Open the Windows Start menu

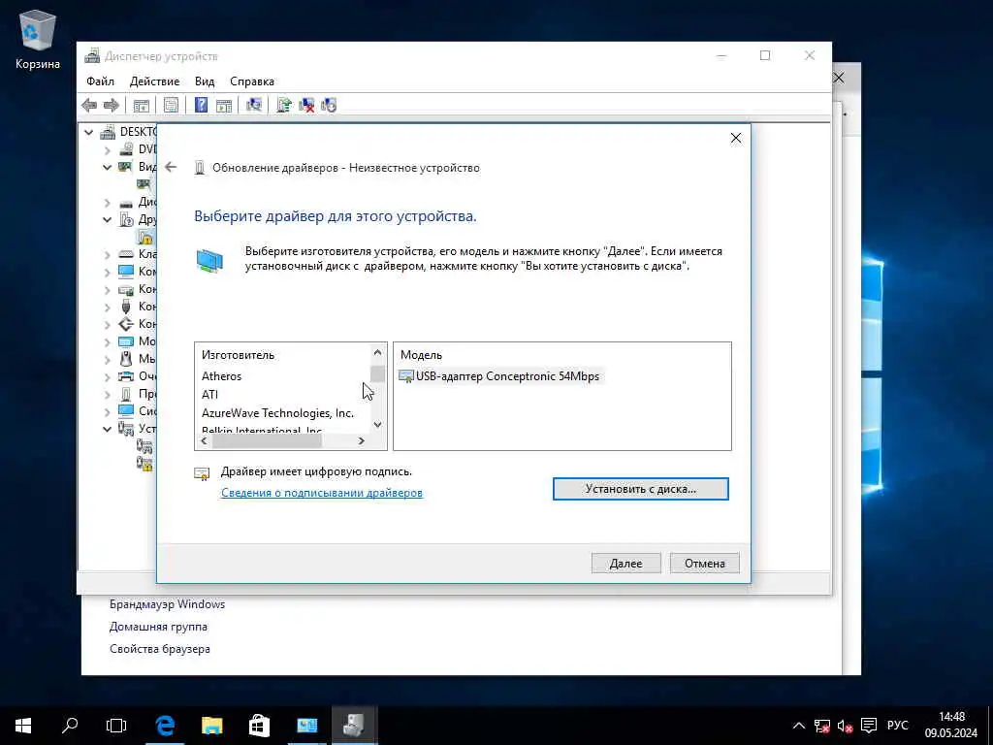[23, 726]
